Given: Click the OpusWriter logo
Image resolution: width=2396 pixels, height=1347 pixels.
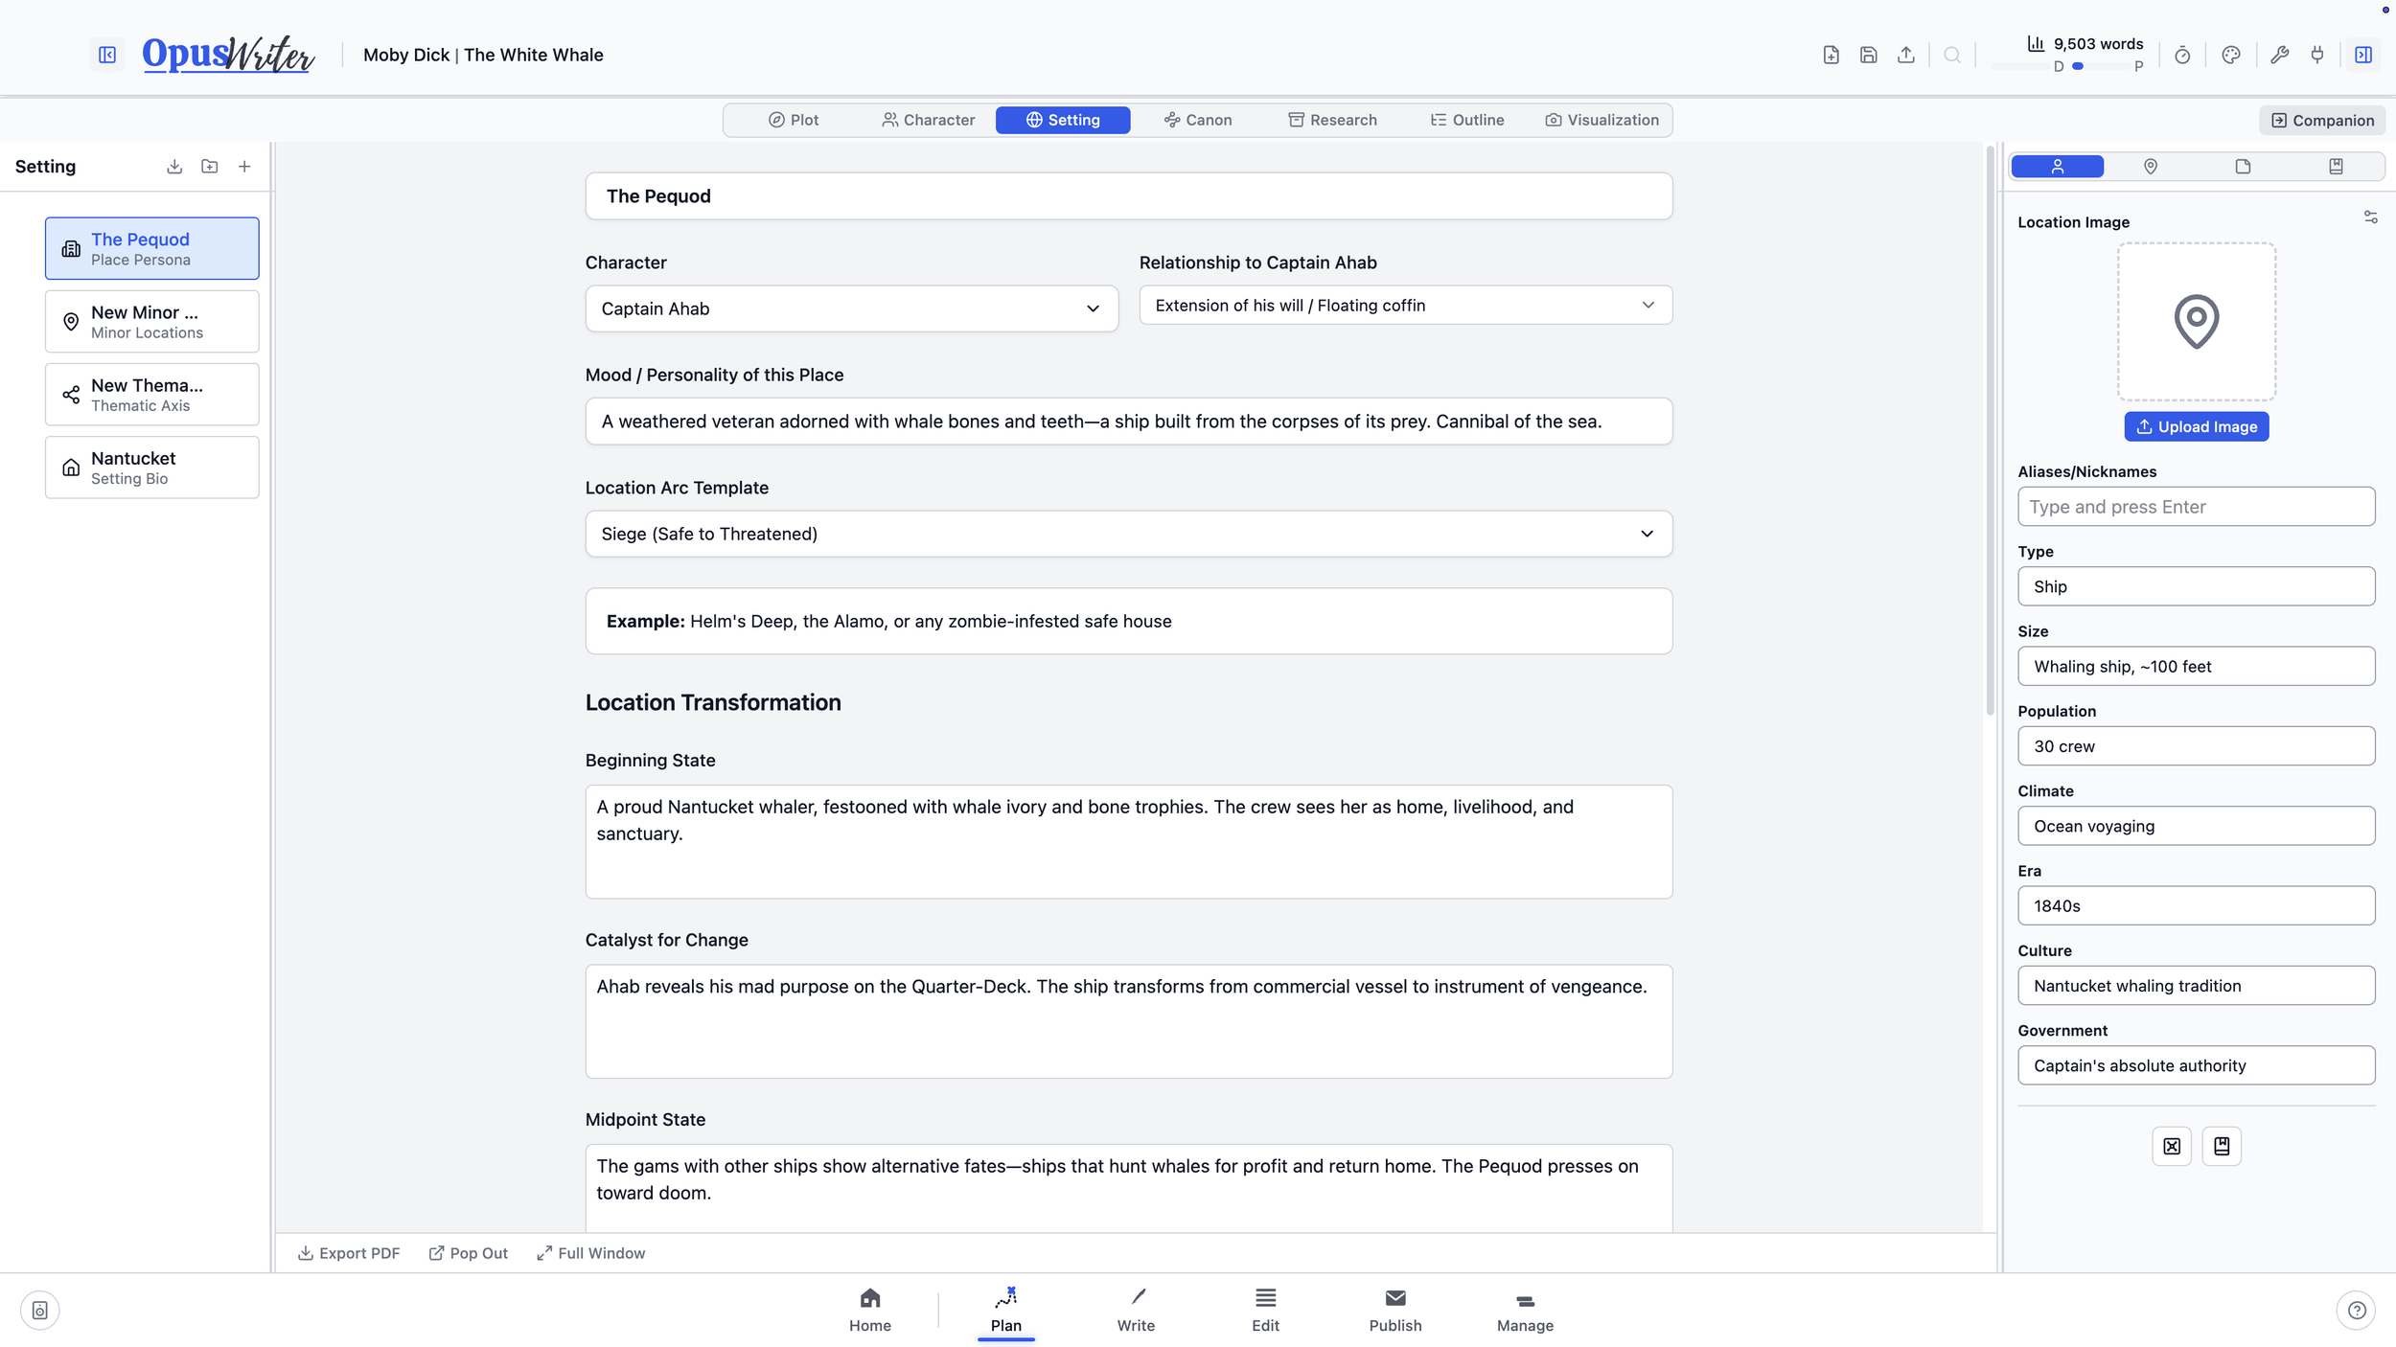Looking at the screenshot, I should pyautogui.click(x=228, y=55).
